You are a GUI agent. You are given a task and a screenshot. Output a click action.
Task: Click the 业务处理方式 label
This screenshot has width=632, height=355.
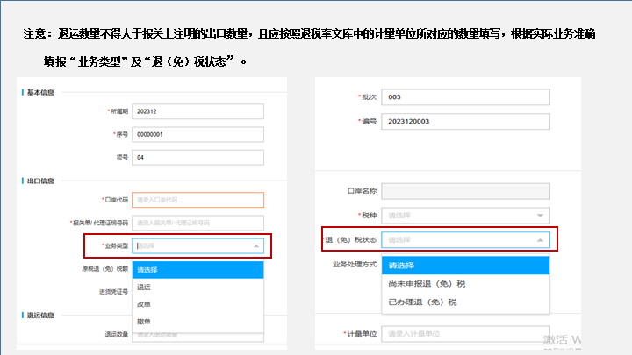[x=355, y=265]
